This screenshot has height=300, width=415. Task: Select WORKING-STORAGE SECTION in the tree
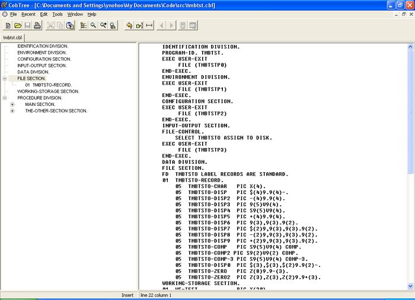[x=48, y=91]
